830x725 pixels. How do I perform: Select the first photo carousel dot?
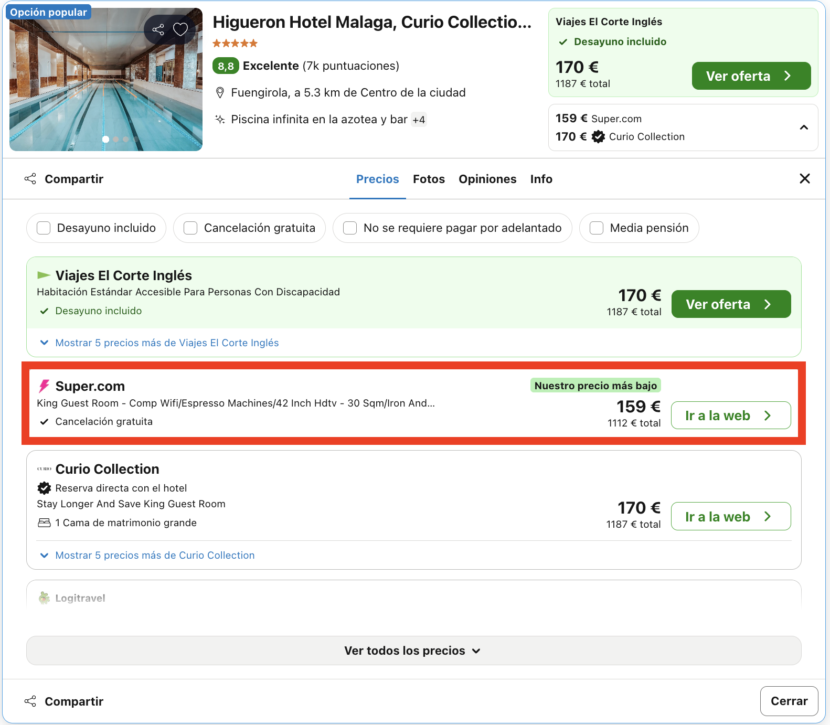[x=106, y=140]
